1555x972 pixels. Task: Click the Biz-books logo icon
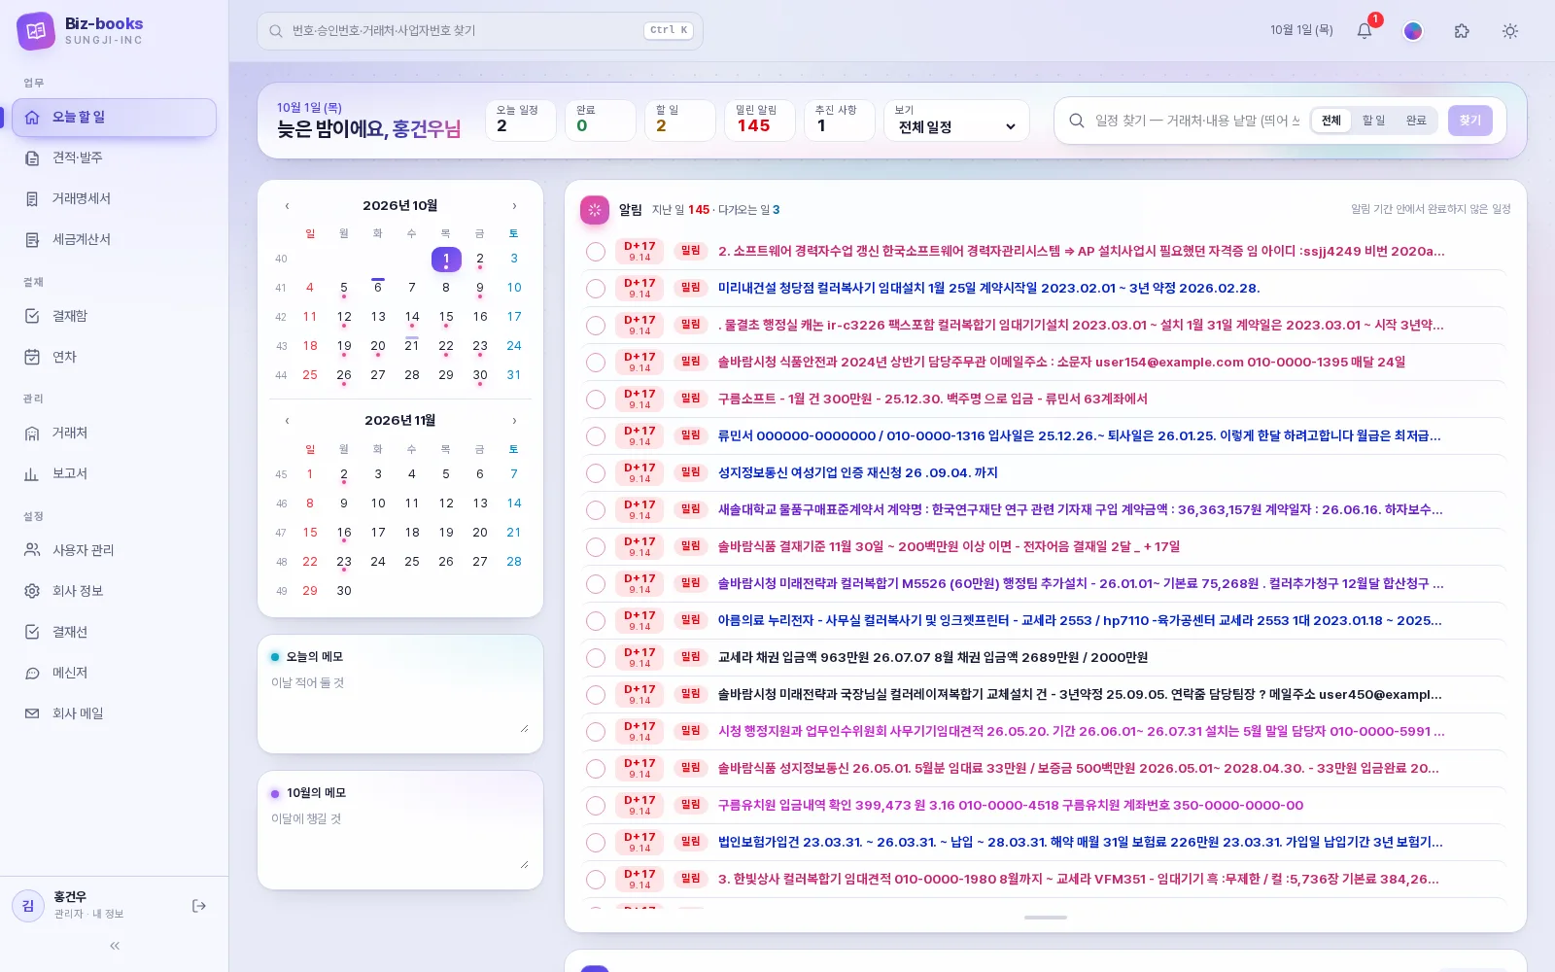36,31
